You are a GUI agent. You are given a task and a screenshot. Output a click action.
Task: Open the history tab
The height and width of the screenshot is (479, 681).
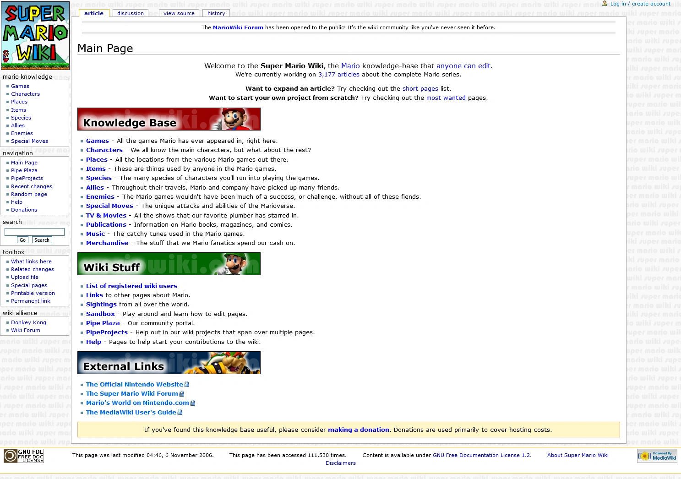(x=216, y=13)
